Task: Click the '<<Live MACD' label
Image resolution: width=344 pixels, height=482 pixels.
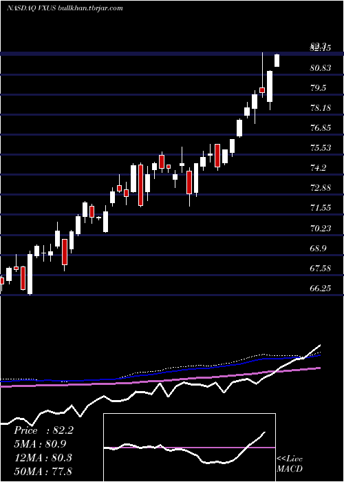Action: (x=290, y=464)
